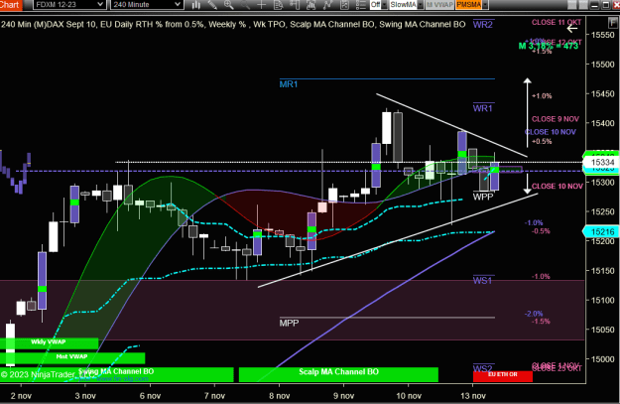Click the zoom out magnifier icon

tap(246, 5)
